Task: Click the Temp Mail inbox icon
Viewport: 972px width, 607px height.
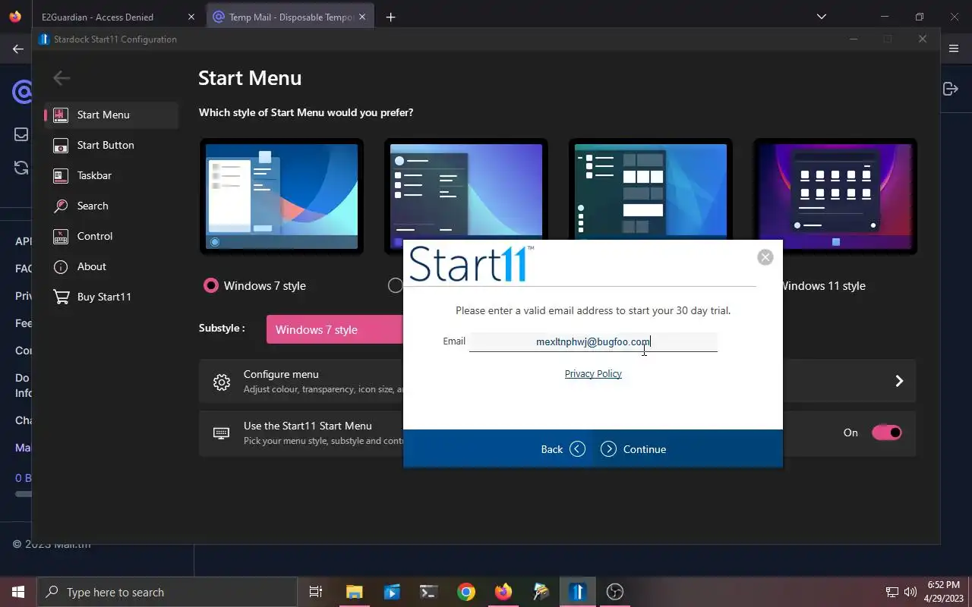Action: point(21,134)
